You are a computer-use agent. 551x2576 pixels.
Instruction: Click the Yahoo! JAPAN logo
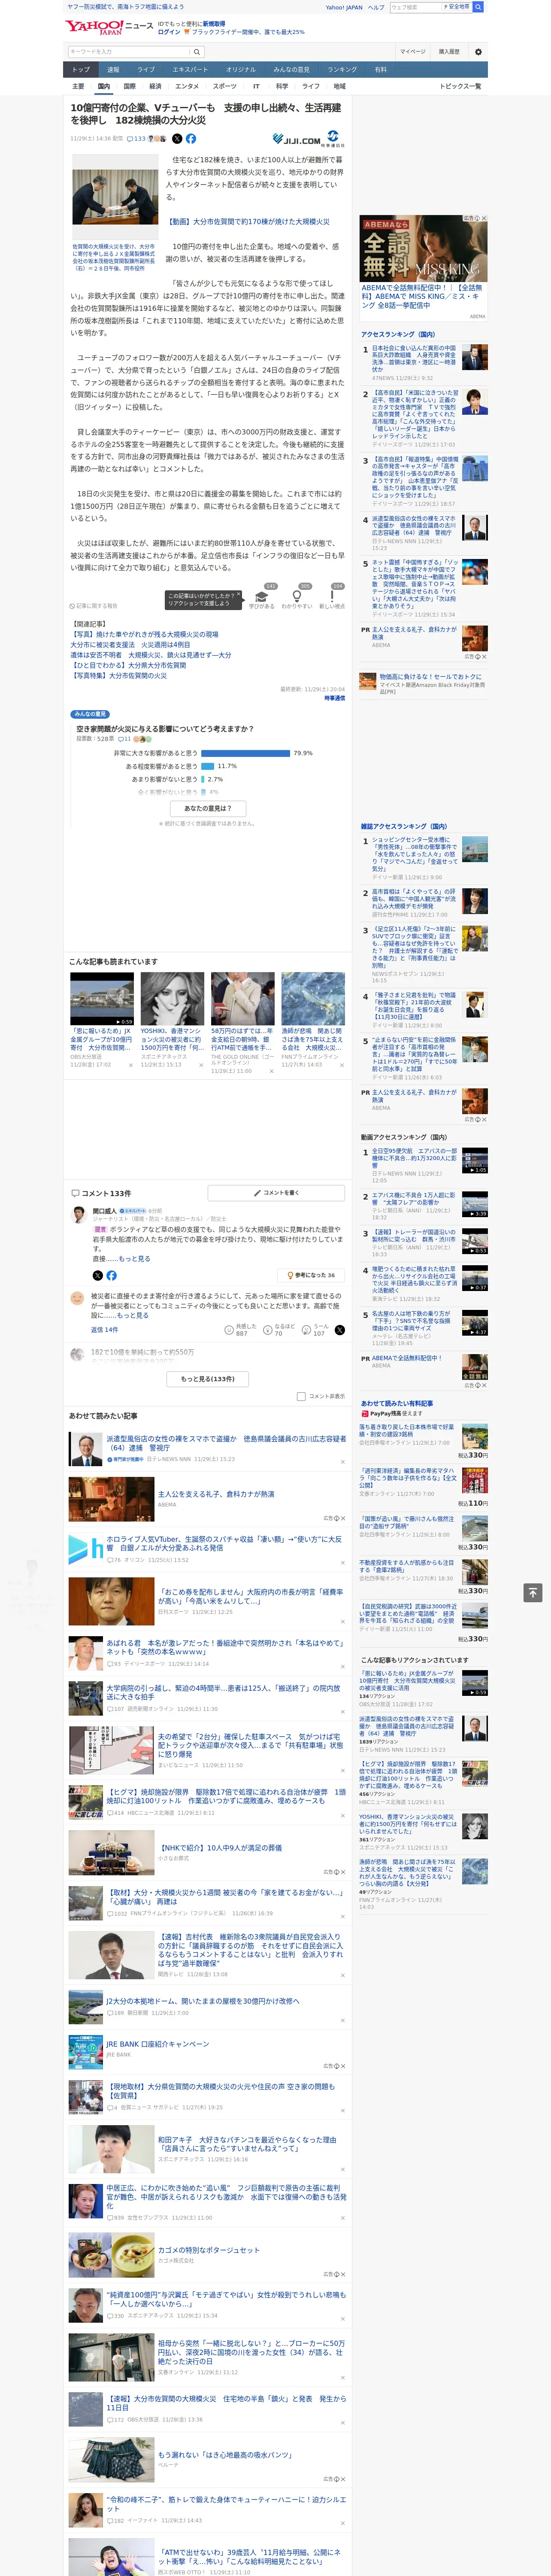(x=94, y=27)
